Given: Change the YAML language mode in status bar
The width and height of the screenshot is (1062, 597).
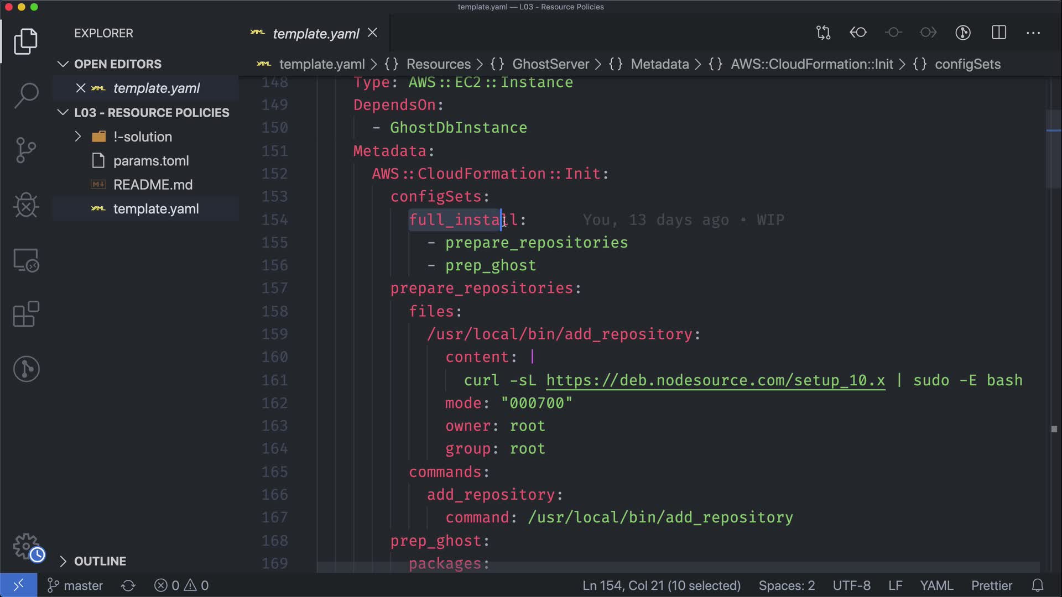Looking at the screenshot, I should click(936, 585).
